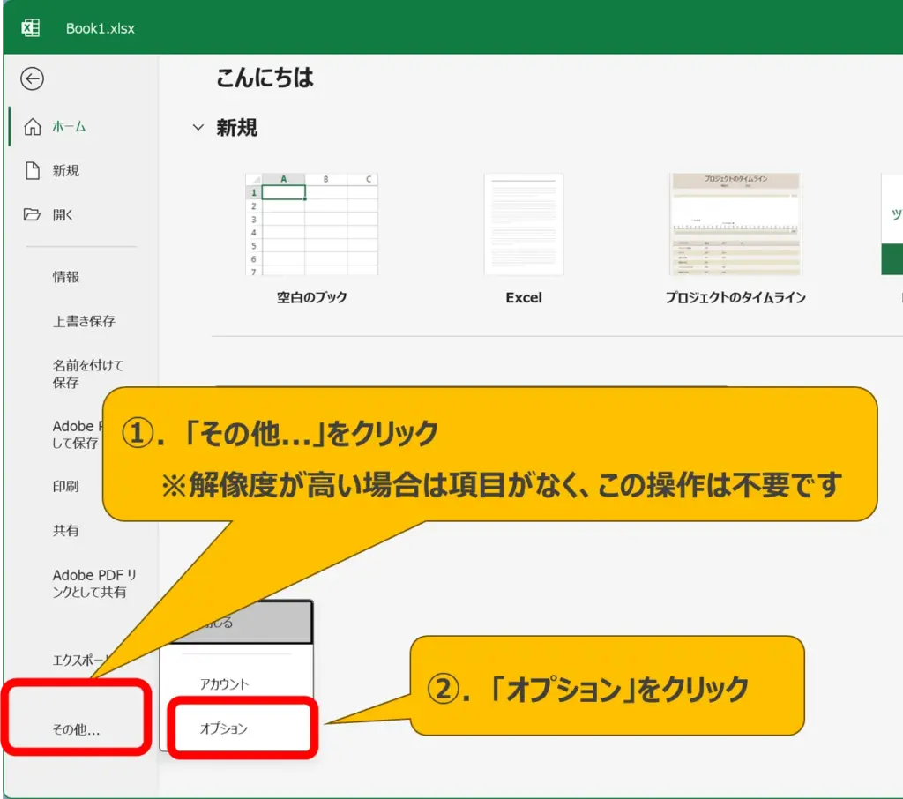Click the Book1.xlsx file name in title bar
The height and width of the screenshot is (799, 903).
pos(101,28)
